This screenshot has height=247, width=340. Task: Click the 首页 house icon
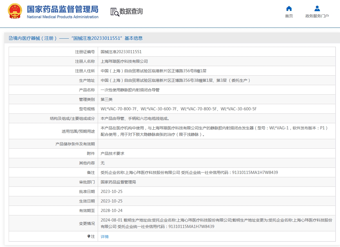[x=289, y=8]
